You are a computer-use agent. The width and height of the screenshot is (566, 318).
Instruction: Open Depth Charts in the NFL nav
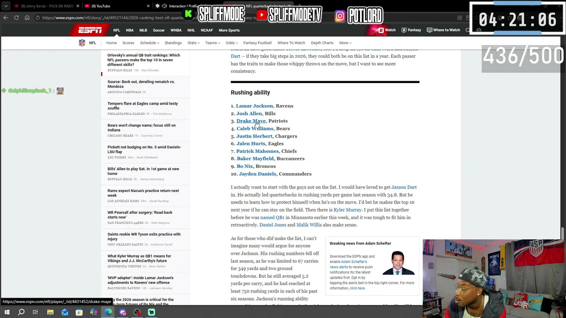322,43
